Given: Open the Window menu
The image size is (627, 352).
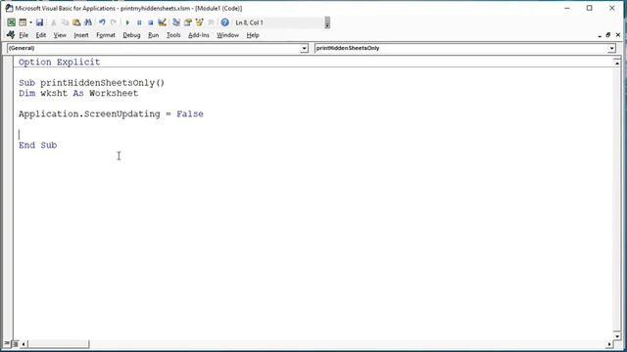Looking at the screenshot, I should [227, 35].
